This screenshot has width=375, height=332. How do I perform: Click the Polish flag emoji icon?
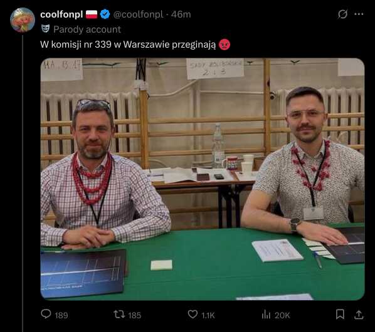(92, 14)
